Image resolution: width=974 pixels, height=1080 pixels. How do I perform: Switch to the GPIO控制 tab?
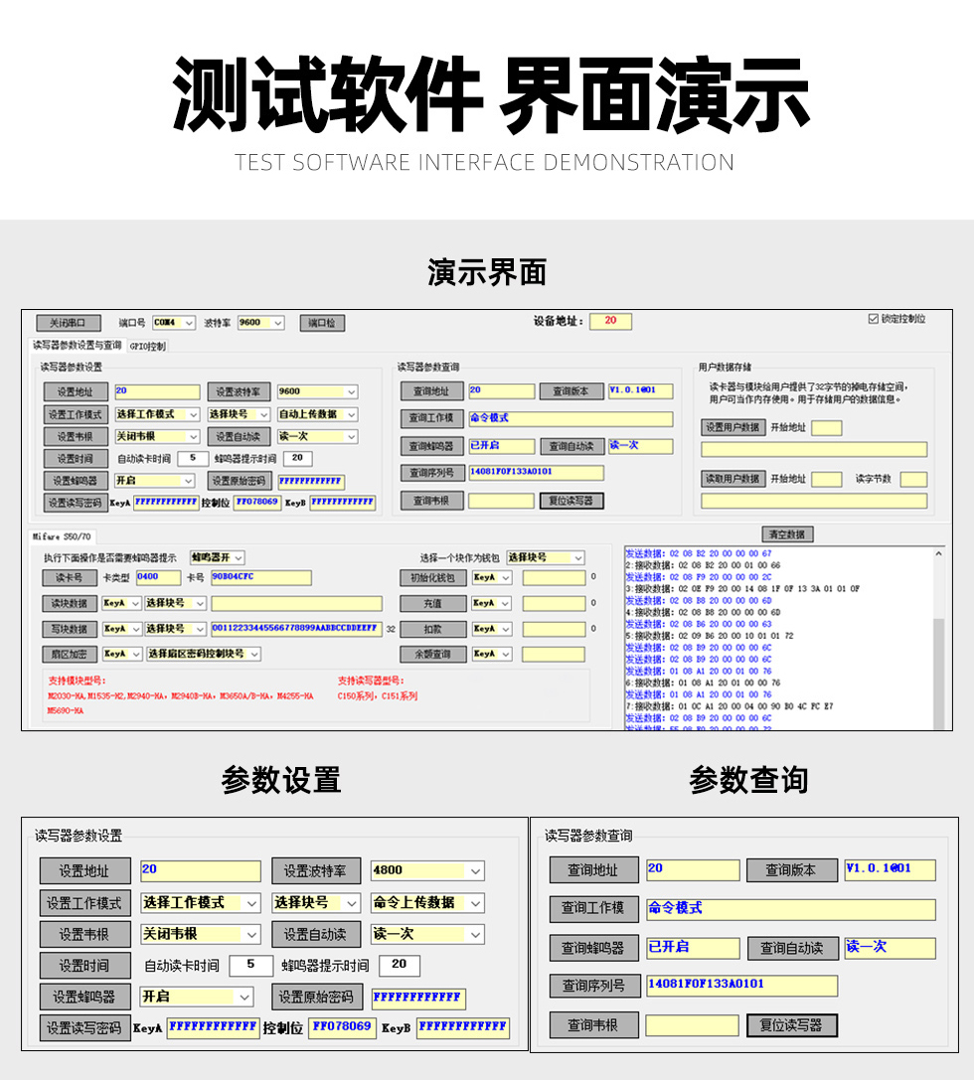147,347
